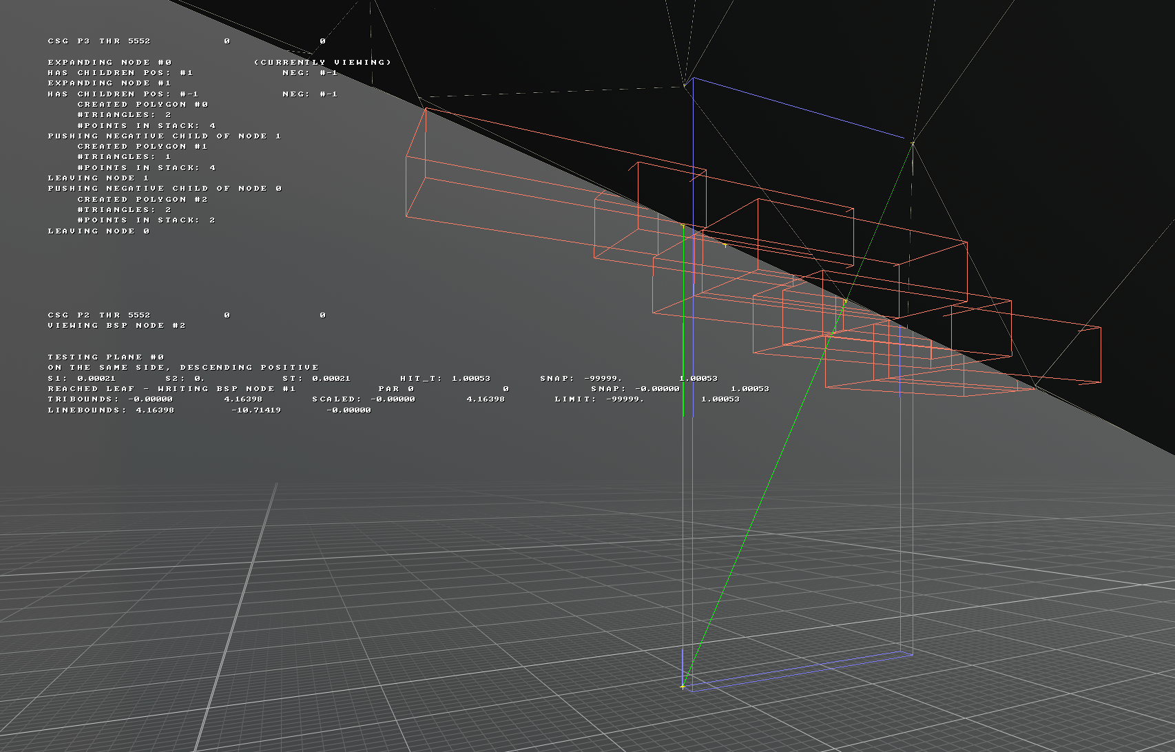This screenshot has width=1175, height=752.
Task: Select 'PUSHING NEGATIVE CHILD OF NODE 0' line
Action: [x=165, y=189]
